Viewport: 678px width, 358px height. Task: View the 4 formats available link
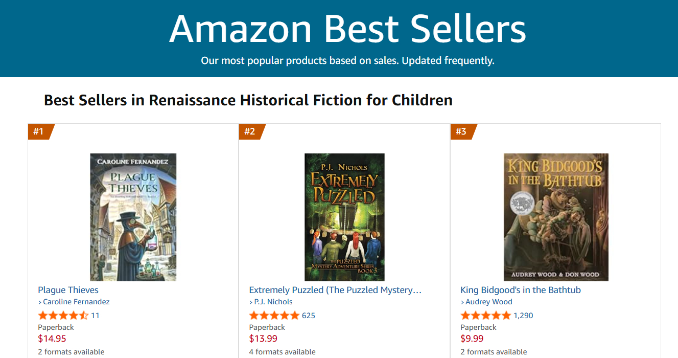coord(282,352)
